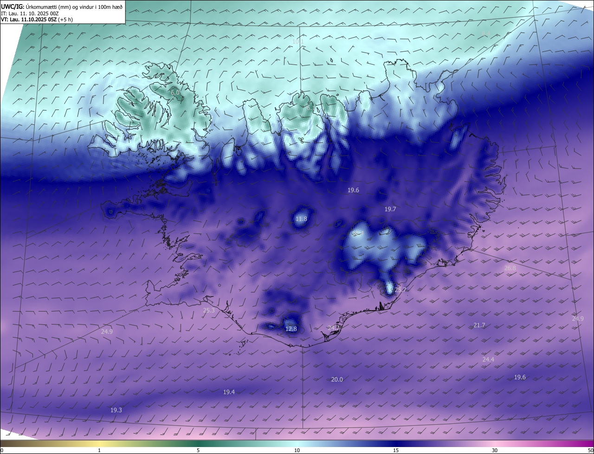Click the map value 19.4

coord(229,392)
